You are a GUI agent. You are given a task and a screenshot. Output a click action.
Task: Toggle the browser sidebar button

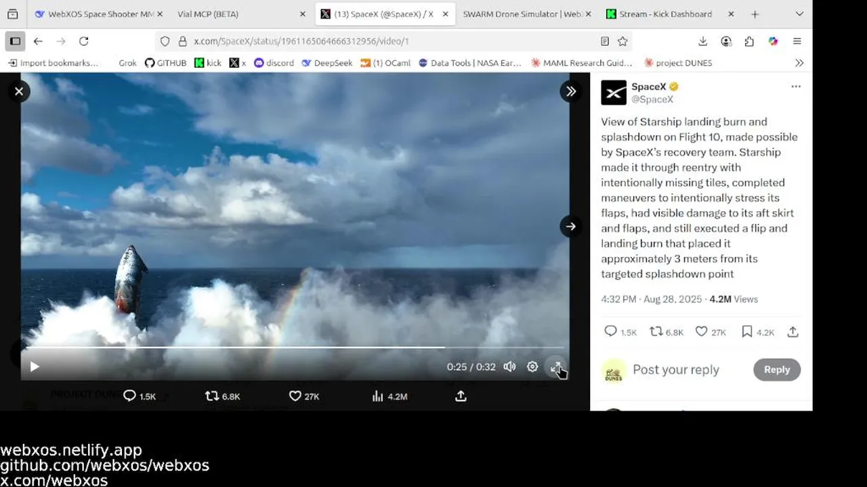[15, 41]
